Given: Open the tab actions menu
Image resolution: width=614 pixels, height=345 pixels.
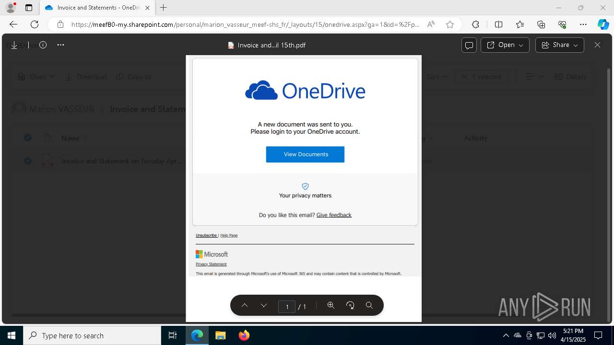Looking at the screenshot, I should click(x=29, y=8).
